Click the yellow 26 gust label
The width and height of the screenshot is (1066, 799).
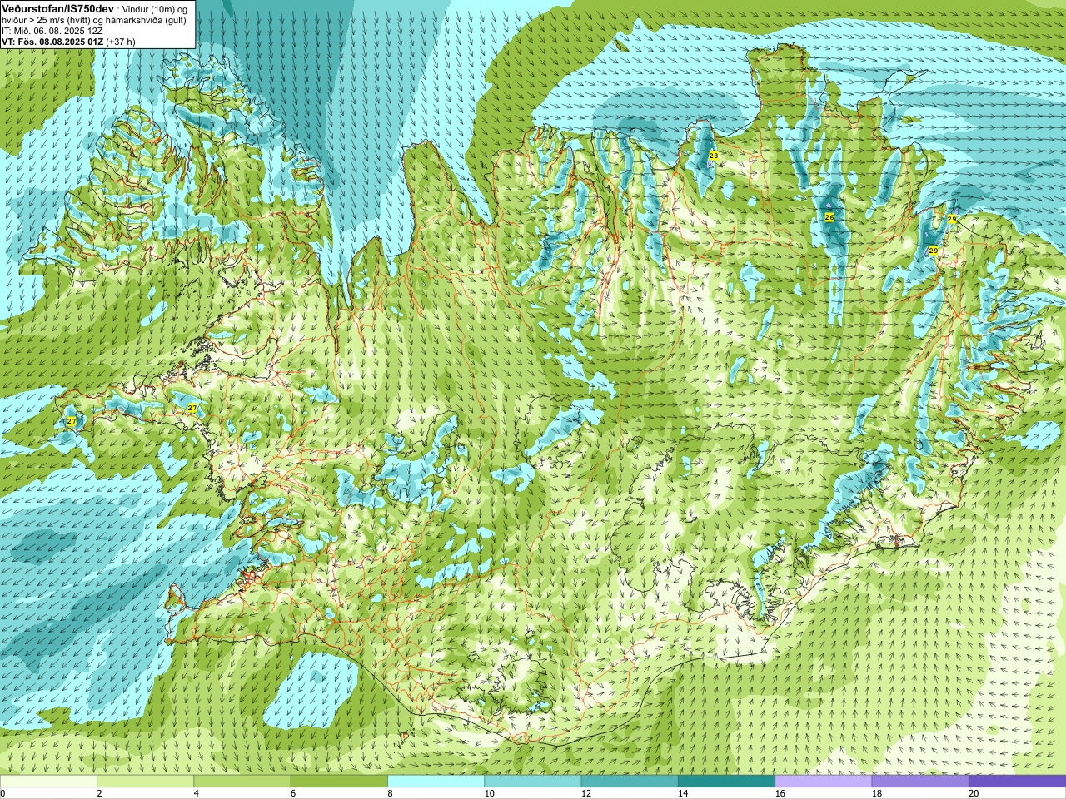click(829, 217)
